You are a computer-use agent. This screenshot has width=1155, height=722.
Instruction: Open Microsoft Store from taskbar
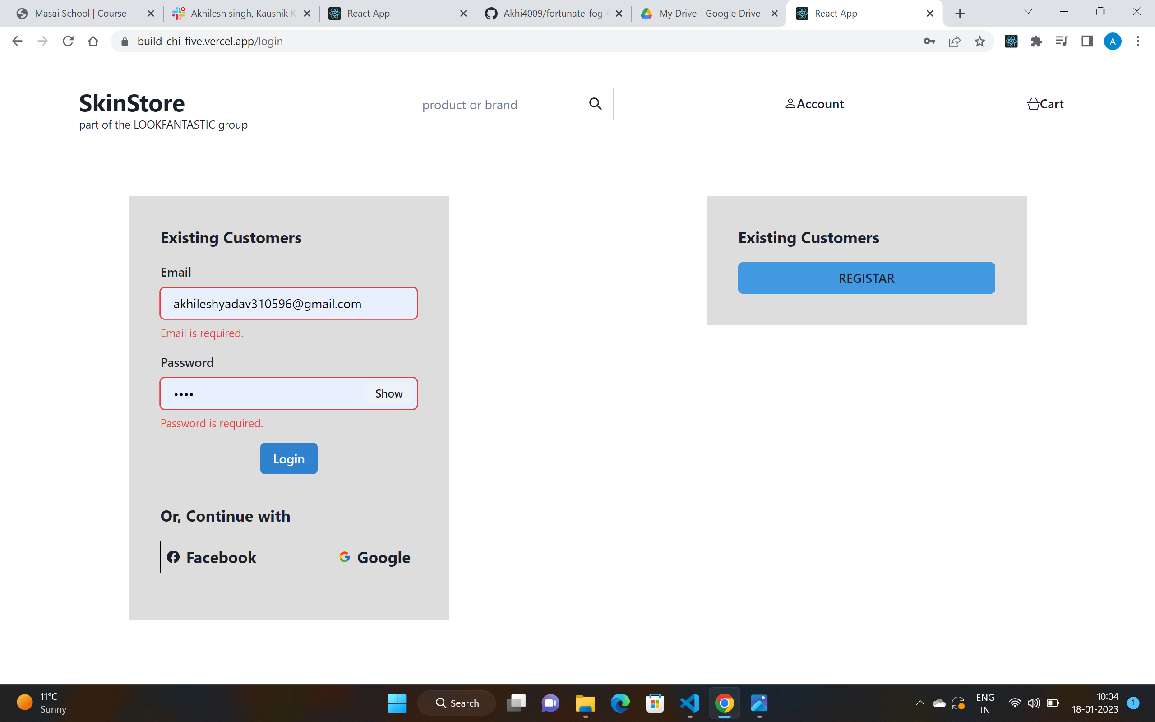pyautogui.click(x=655, y=703)
